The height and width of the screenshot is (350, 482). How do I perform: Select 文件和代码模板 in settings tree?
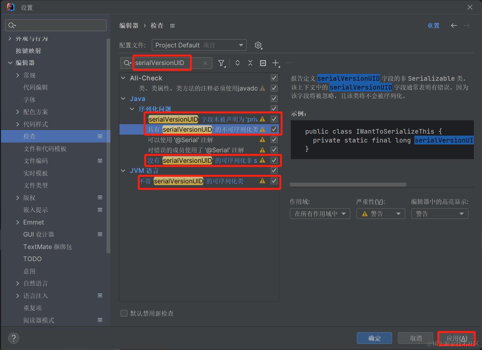(45, 149)
